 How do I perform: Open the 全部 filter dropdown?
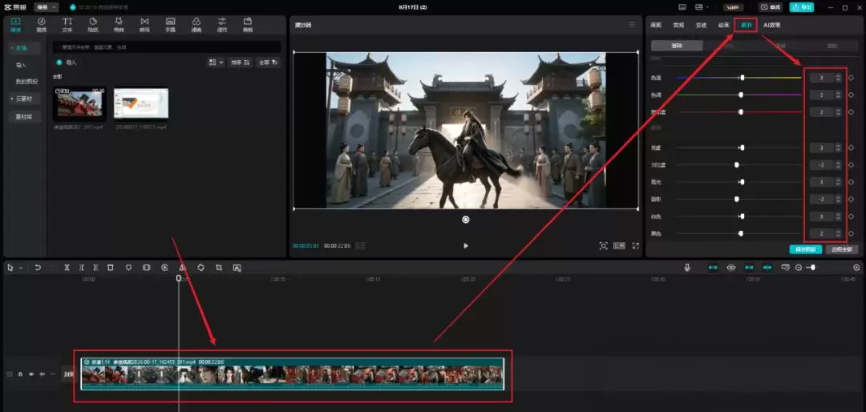click(x=269, y=63)
